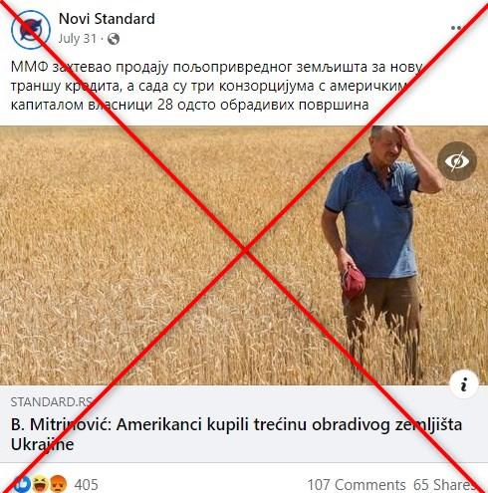
Task: Click the blue Like reaction icon
Action: [23, 484]
